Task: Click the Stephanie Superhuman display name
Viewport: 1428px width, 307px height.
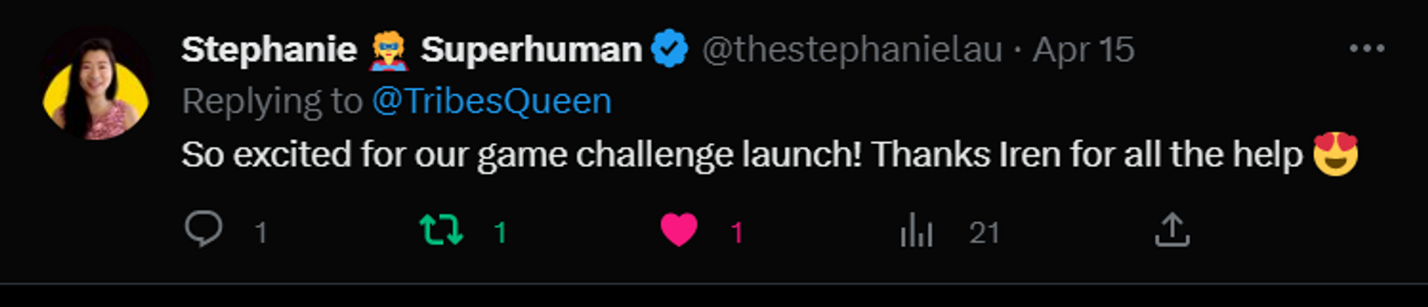Action: click(x=268, y=50)
